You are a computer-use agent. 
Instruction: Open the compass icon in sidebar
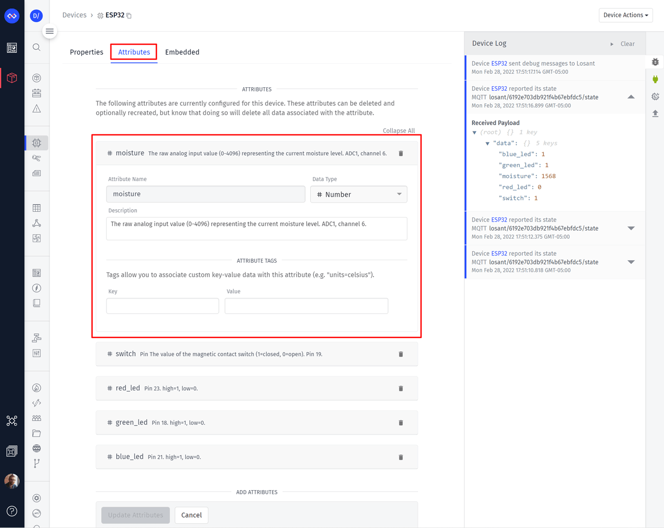click(x=36, y=288)
